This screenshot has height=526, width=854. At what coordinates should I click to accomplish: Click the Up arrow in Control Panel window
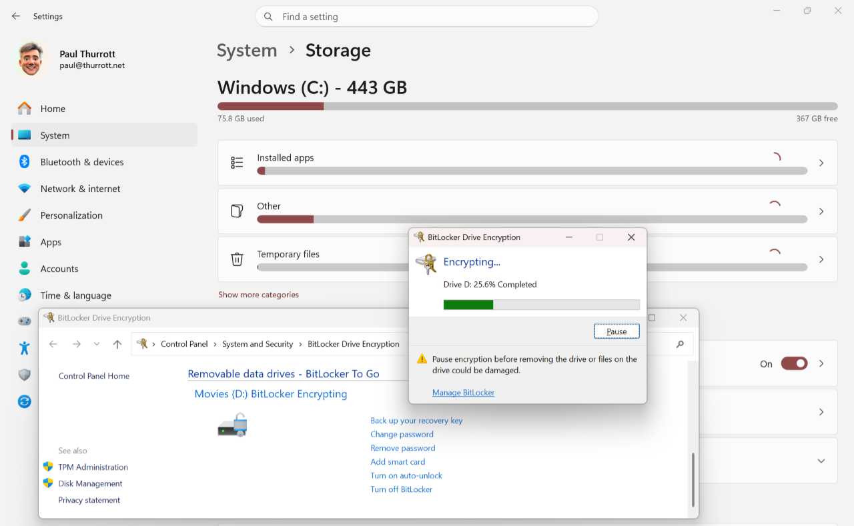[117, 344]
